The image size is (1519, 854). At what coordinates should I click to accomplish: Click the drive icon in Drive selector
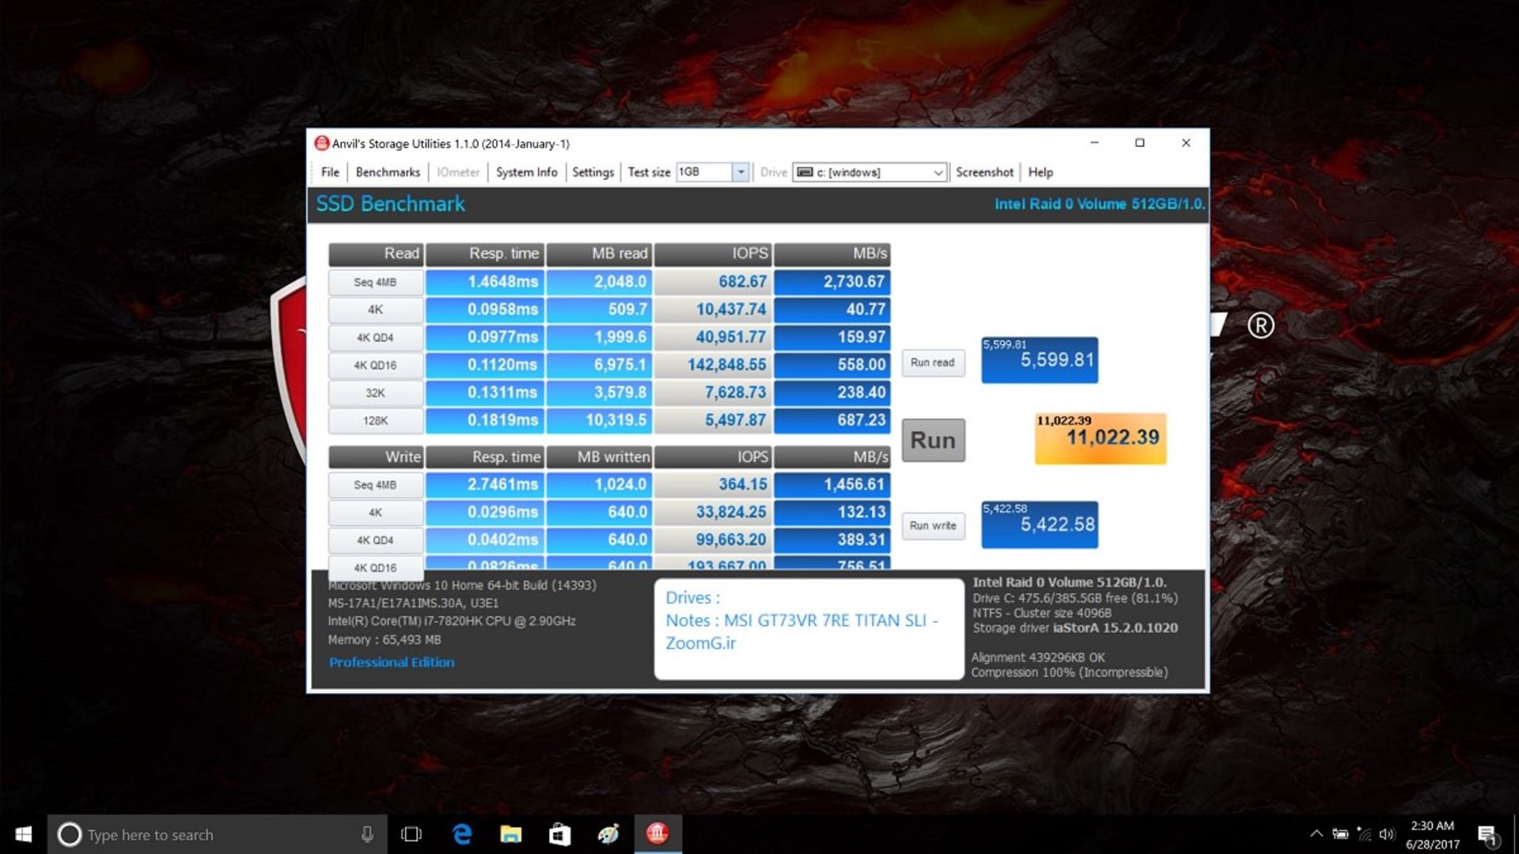805,172
